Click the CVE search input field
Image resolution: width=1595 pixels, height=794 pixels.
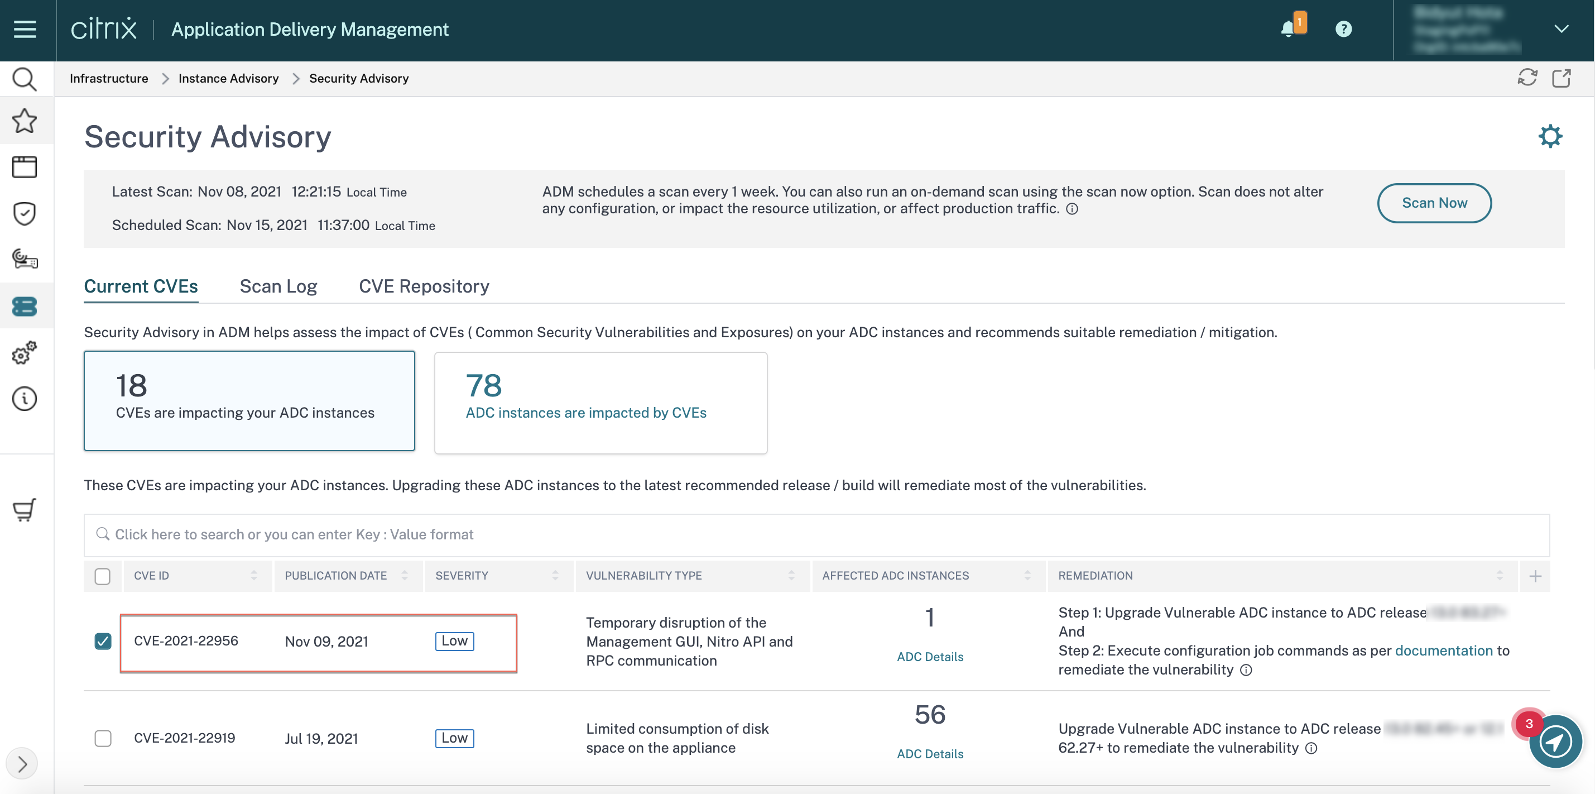pyautogui.click(x=816, y=534)
